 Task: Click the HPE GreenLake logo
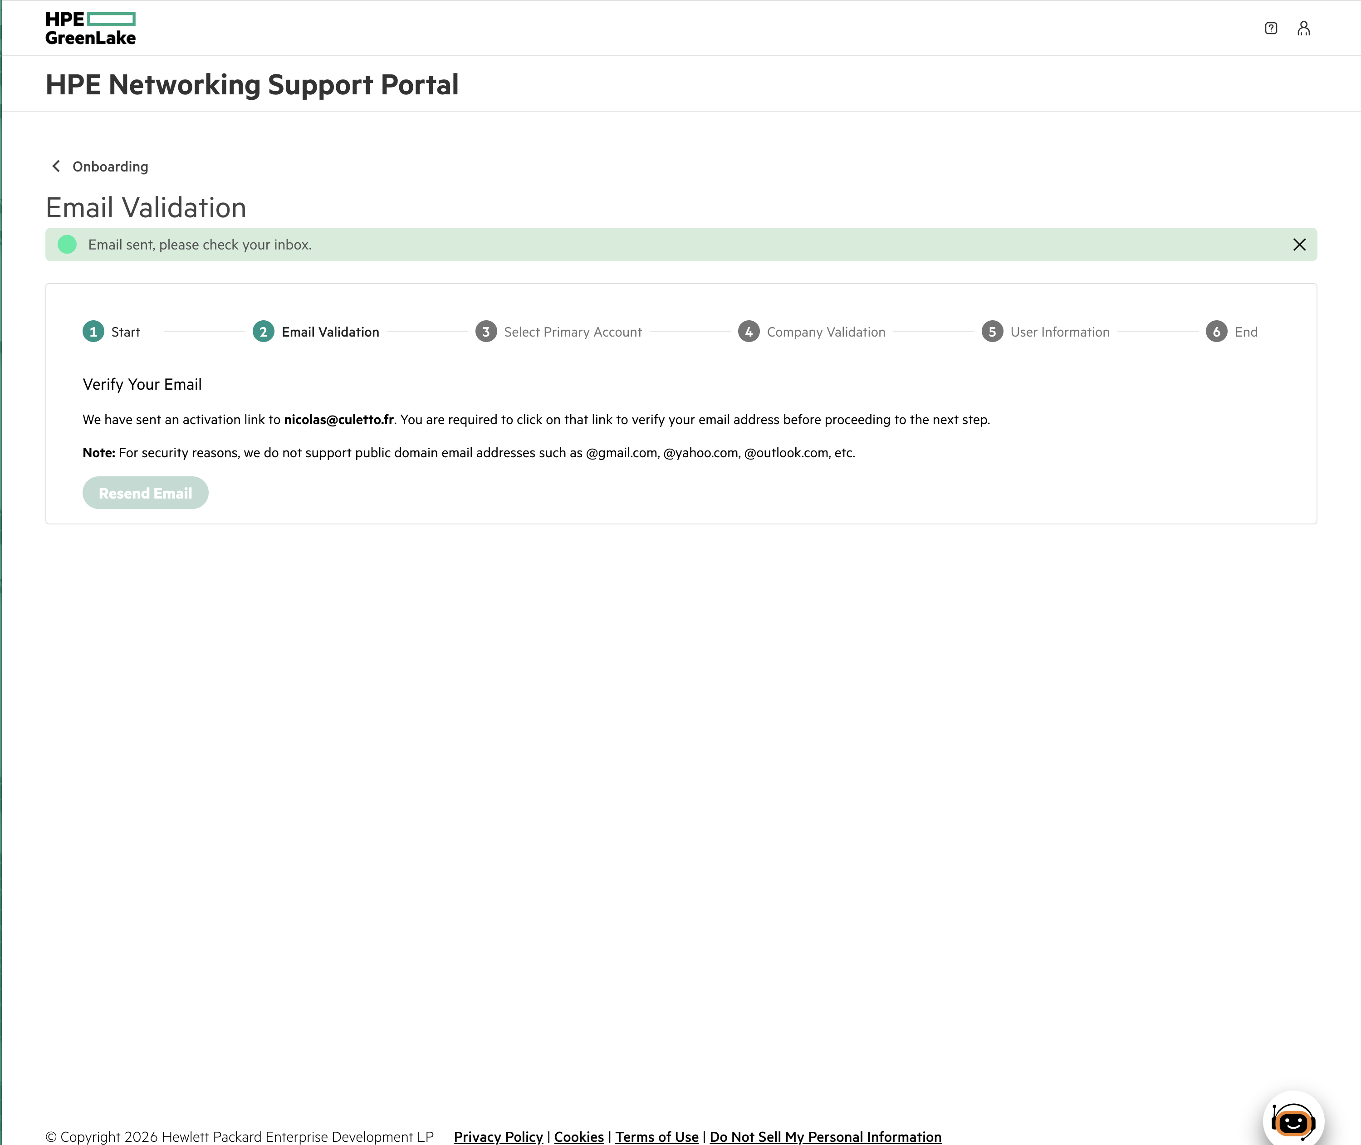(x=90, y=29)
